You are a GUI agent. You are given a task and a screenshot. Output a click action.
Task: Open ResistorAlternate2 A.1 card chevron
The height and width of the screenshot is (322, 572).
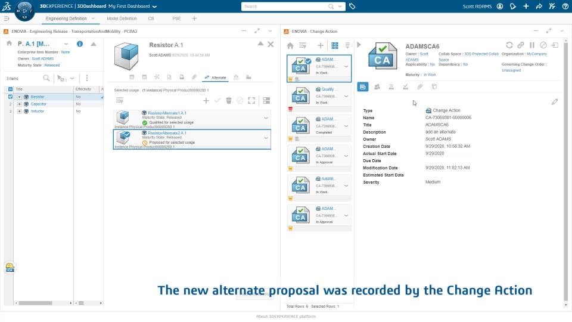(266, 138)
